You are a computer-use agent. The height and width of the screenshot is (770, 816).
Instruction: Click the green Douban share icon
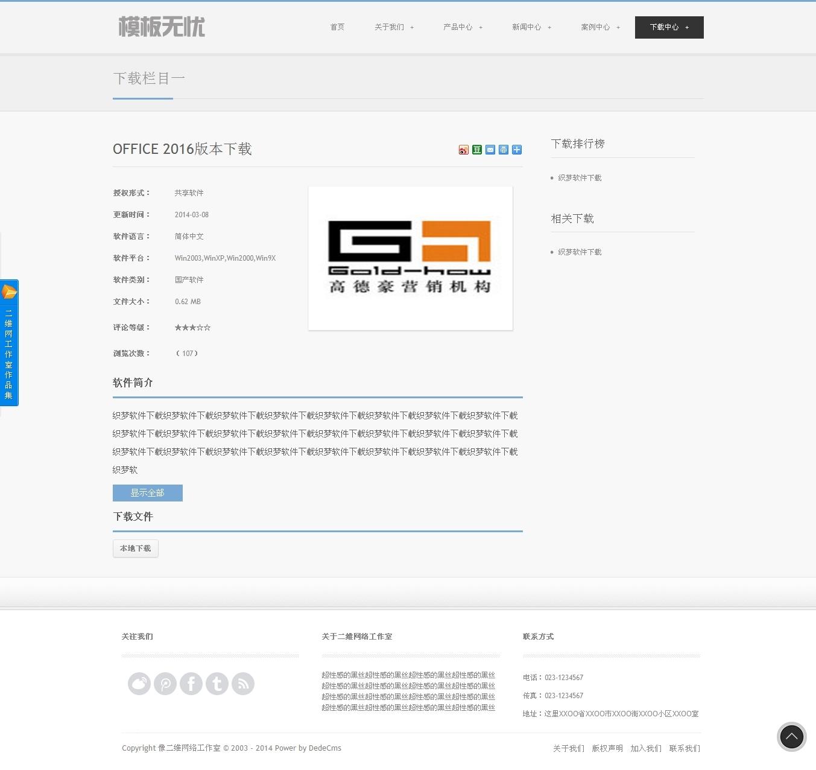(x=476, y=150)
